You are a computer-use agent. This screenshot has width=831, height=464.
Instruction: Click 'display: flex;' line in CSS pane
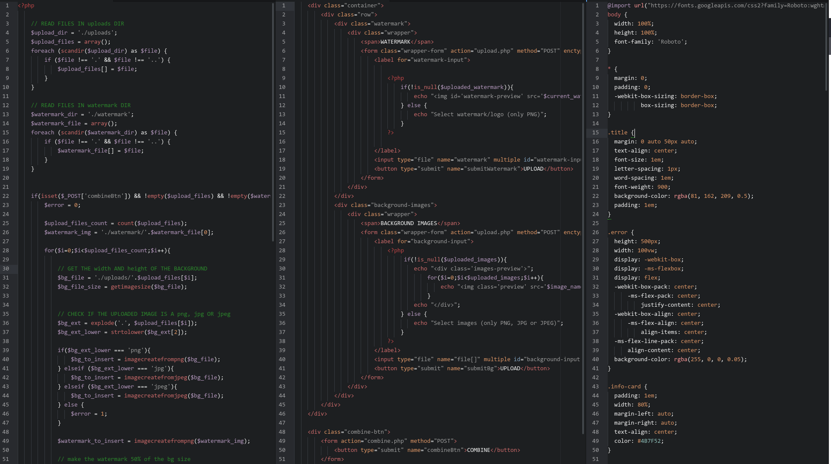638,278
